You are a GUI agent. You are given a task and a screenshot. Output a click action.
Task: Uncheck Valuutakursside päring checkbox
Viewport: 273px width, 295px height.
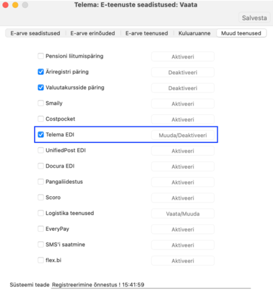[x=41, y=88]
